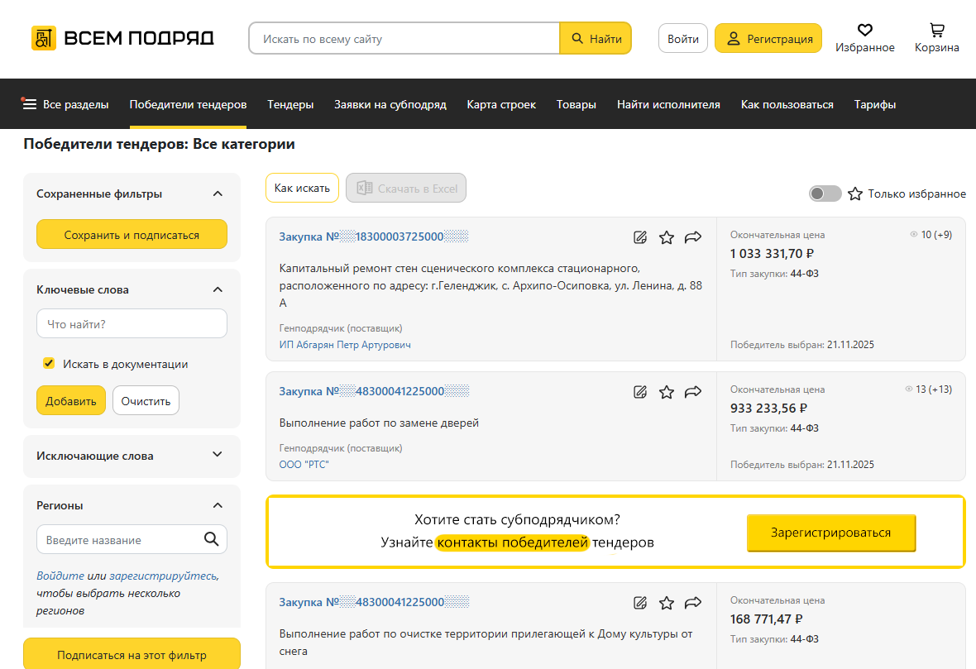The height and width of the screenshot is (669, 976).
Task: Click the magnifier icon in regions search
Action: click(x=212, y=540)
